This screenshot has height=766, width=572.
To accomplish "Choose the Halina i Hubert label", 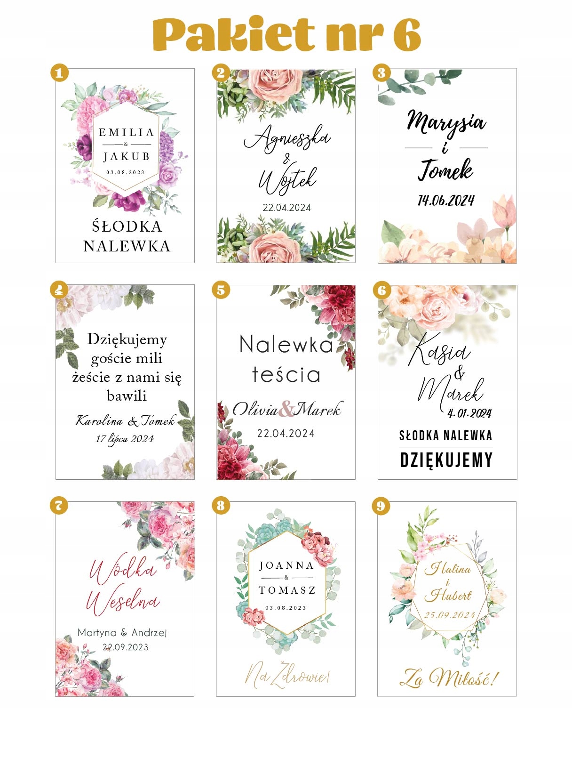I will (447, 599).
